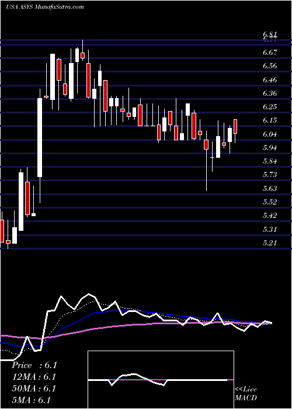The width and height of the screenshot is (292, 409).
Task: Click the 5.63 price axis label
Action: (270, 189)
